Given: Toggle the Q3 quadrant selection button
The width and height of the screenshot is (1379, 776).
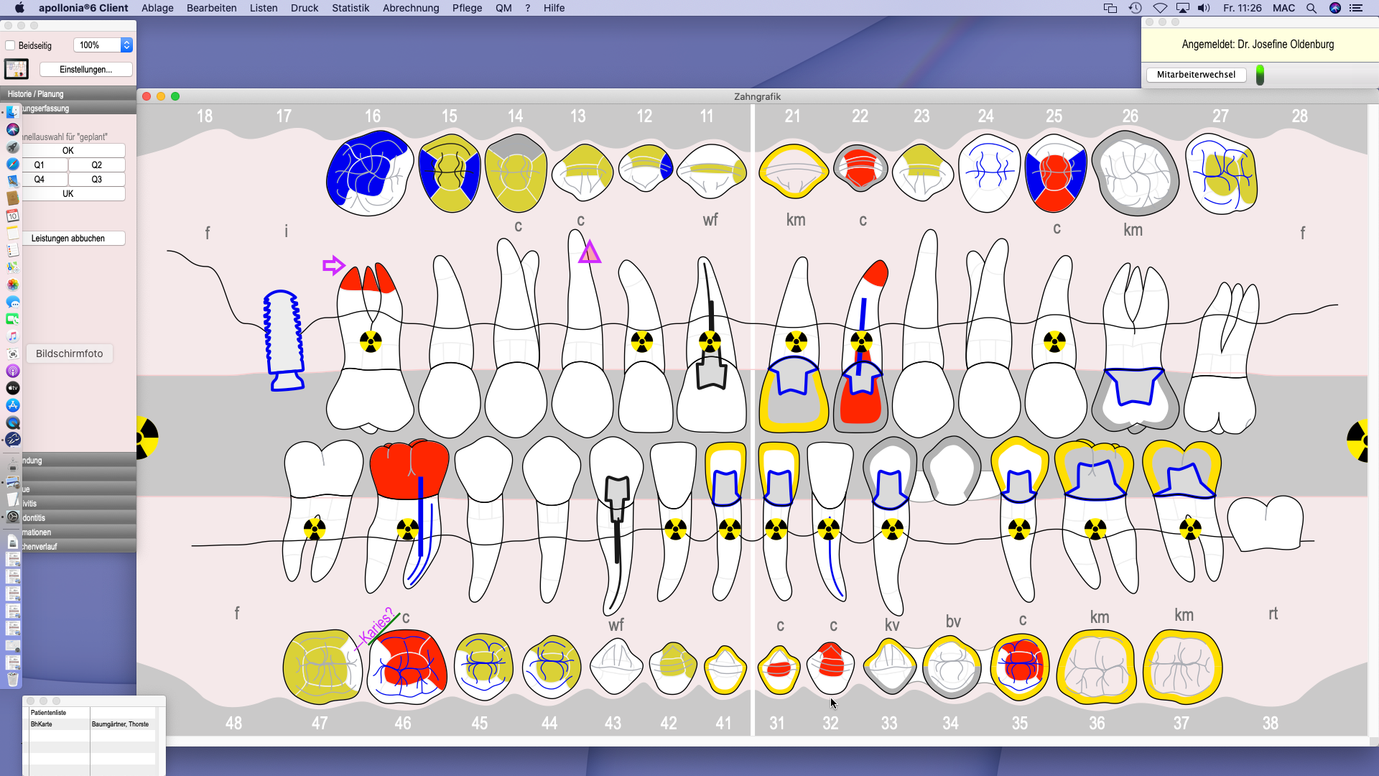Looking at the screenshot, I should [x=96, y=180].
